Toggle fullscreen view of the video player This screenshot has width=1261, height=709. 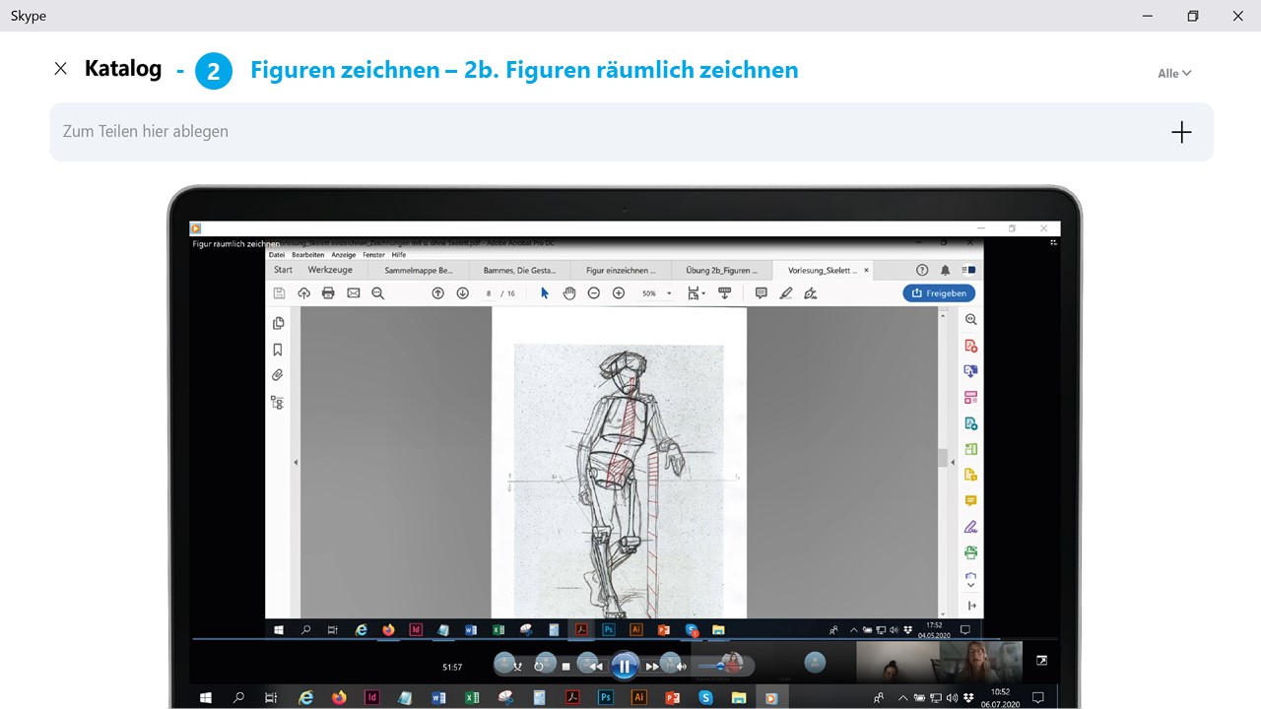1041,661
